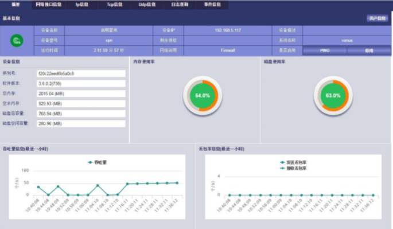Go to the 日志查询 tab
393x229 pixels.
180,5
